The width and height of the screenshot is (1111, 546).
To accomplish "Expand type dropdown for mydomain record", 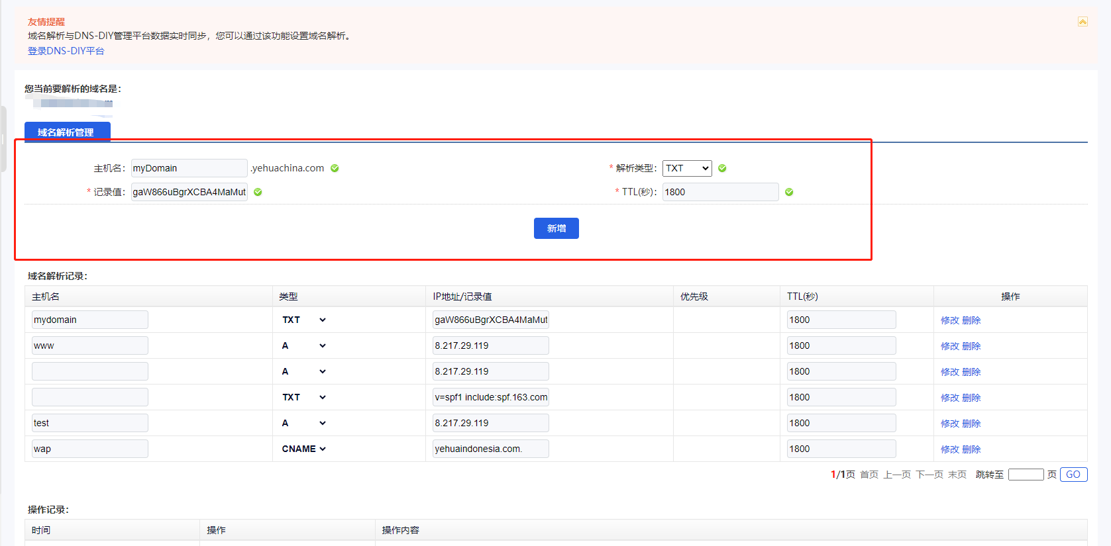I will coord(304,320).
